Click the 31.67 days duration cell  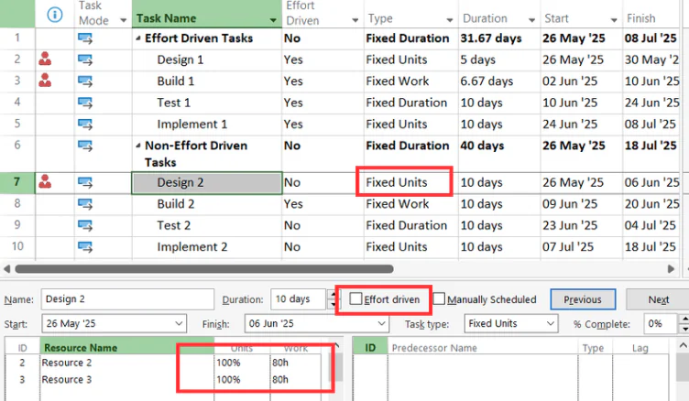click(x=499, y=38)
